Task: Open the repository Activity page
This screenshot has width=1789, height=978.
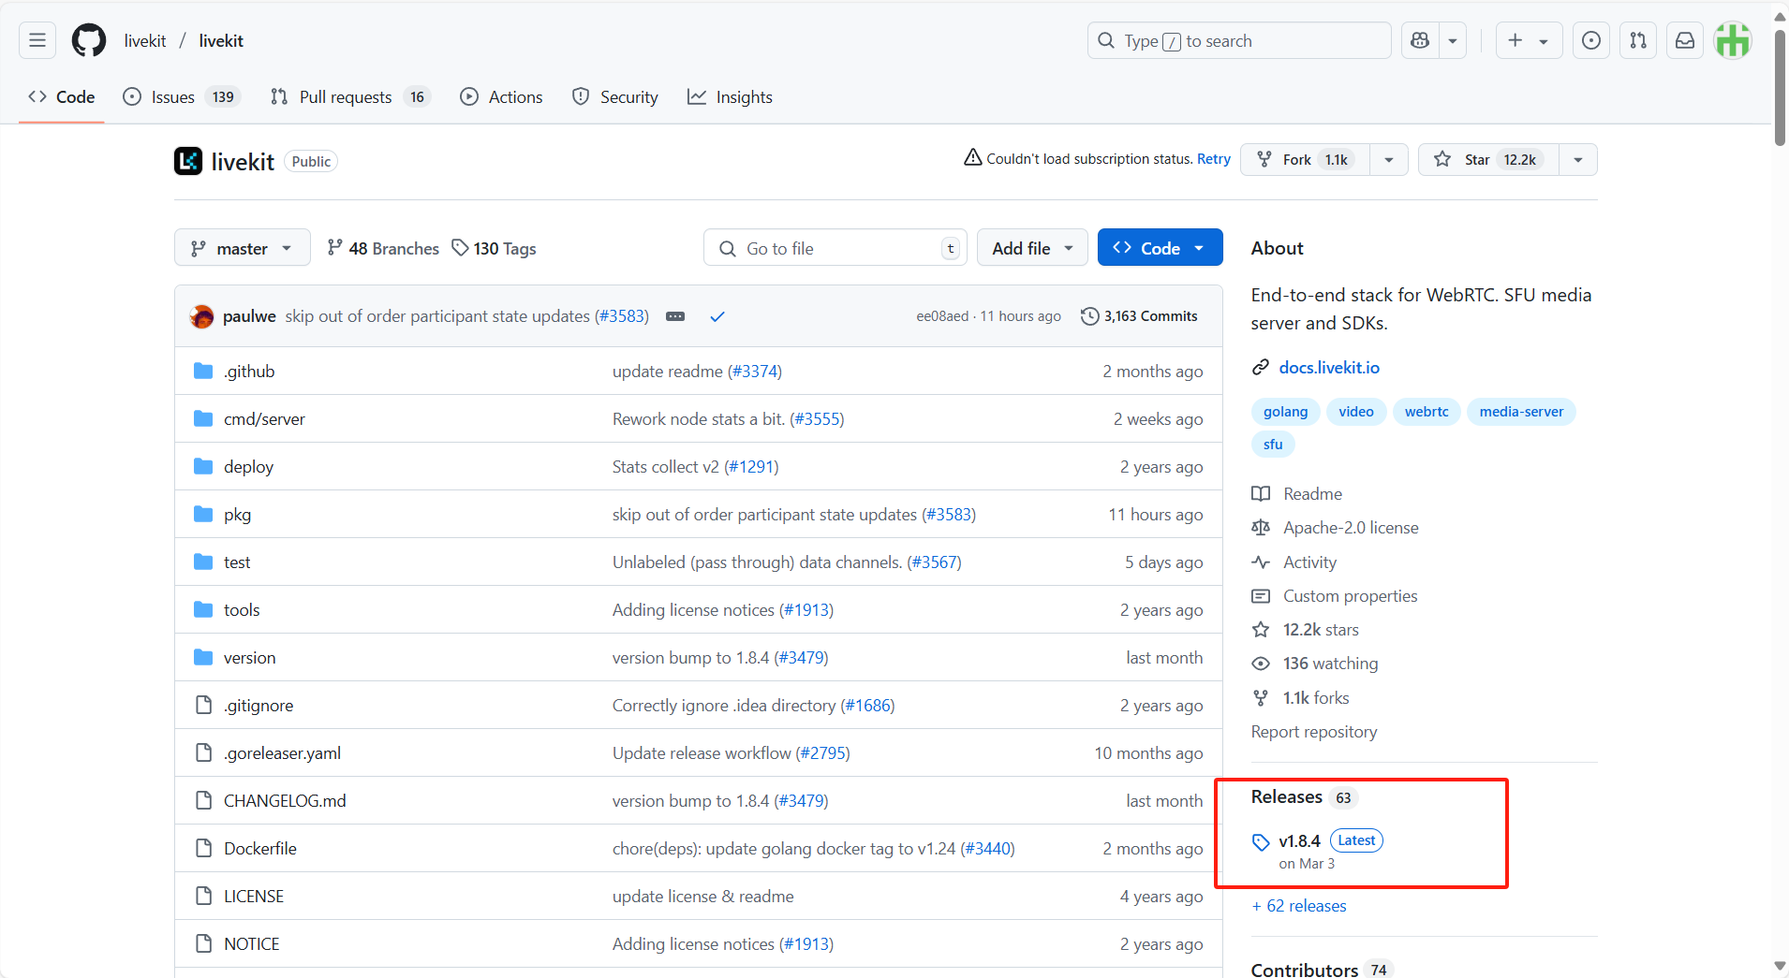Action: pos(1294,562)
